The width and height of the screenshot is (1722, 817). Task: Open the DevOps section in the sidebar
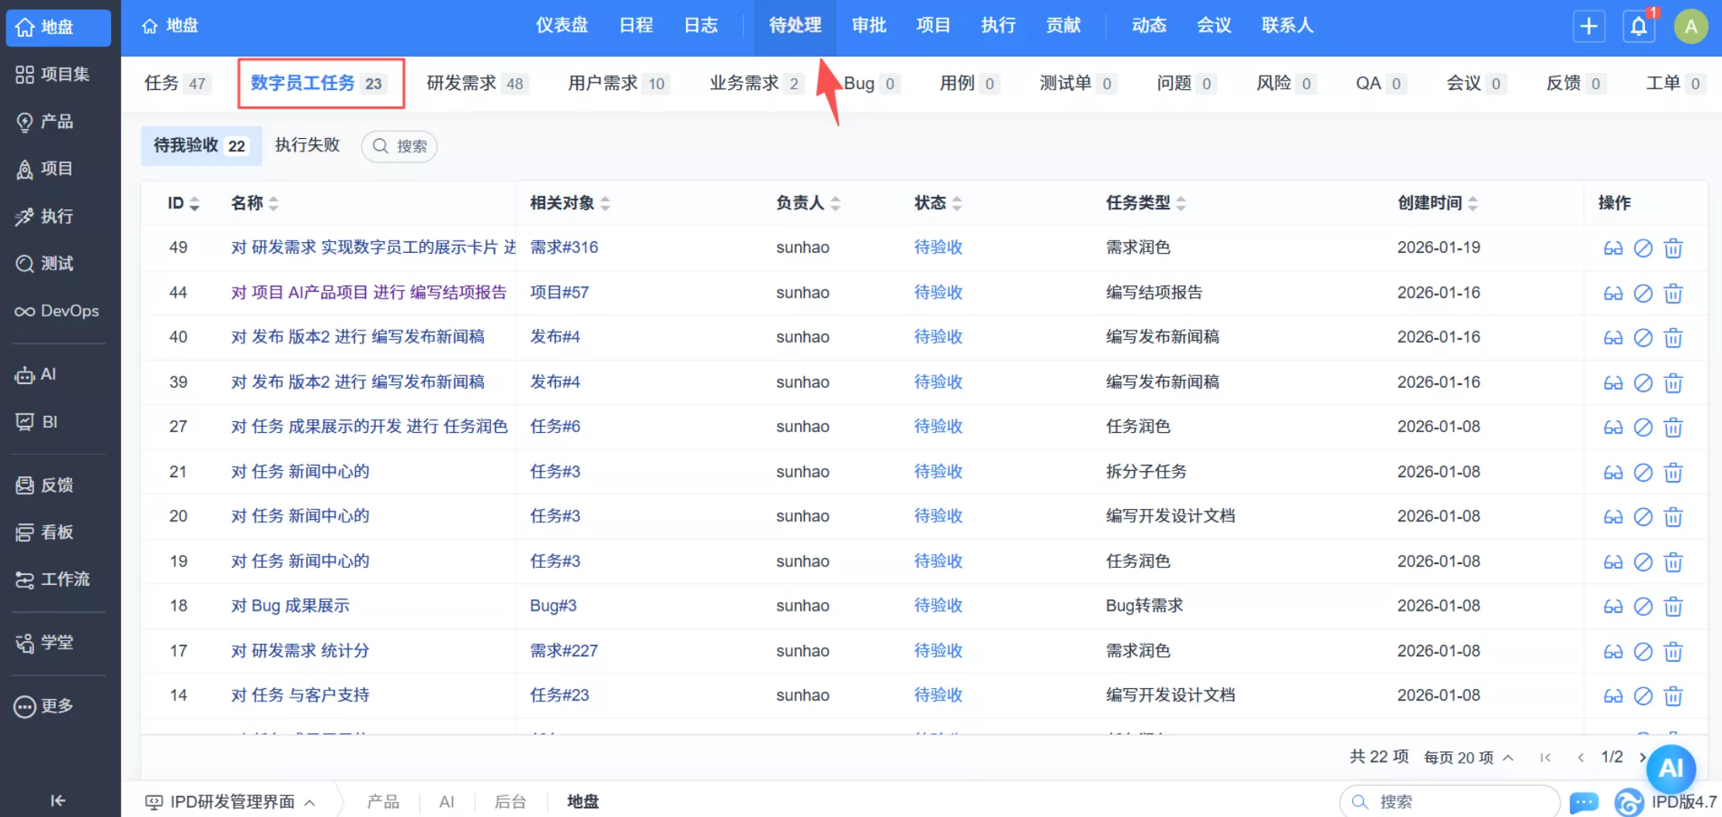coord(57,311)
